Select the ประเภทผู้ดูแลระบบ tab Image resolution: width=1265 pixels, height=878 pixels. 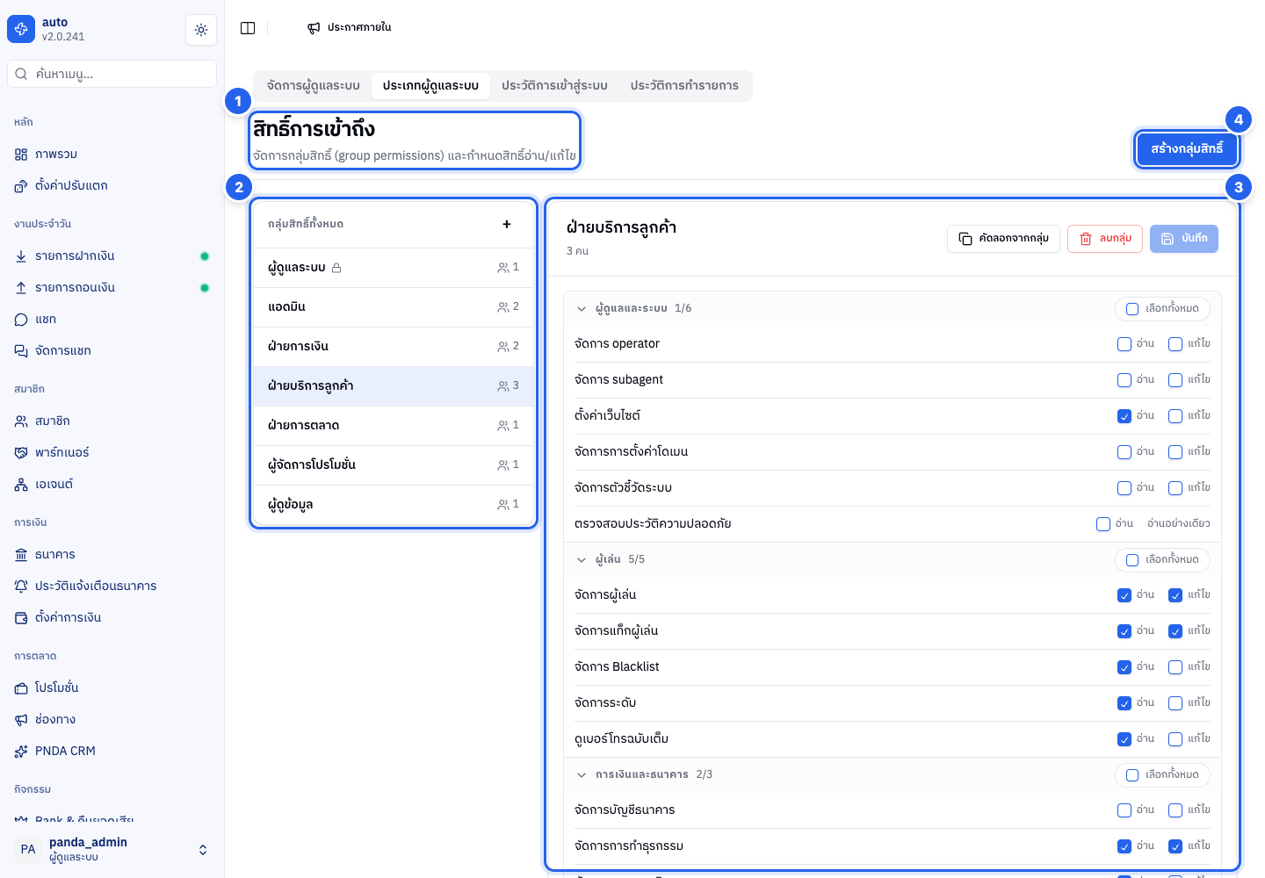(x=430, y=86)
